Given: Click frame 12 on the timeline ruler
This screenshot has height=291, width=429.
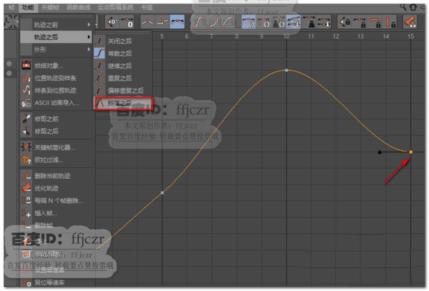Looking at the screenshot, I should (336, 36).
